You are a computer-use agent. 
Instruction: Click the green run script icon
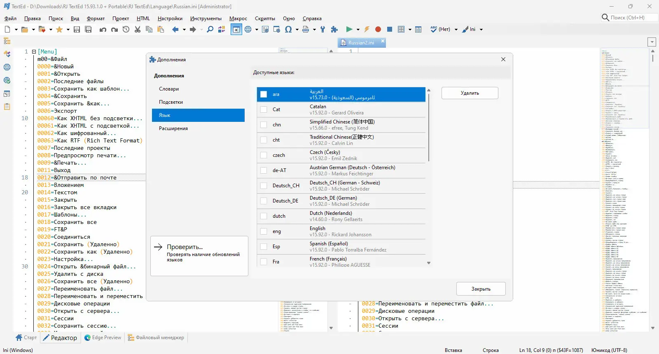click(x=349, y=29)
